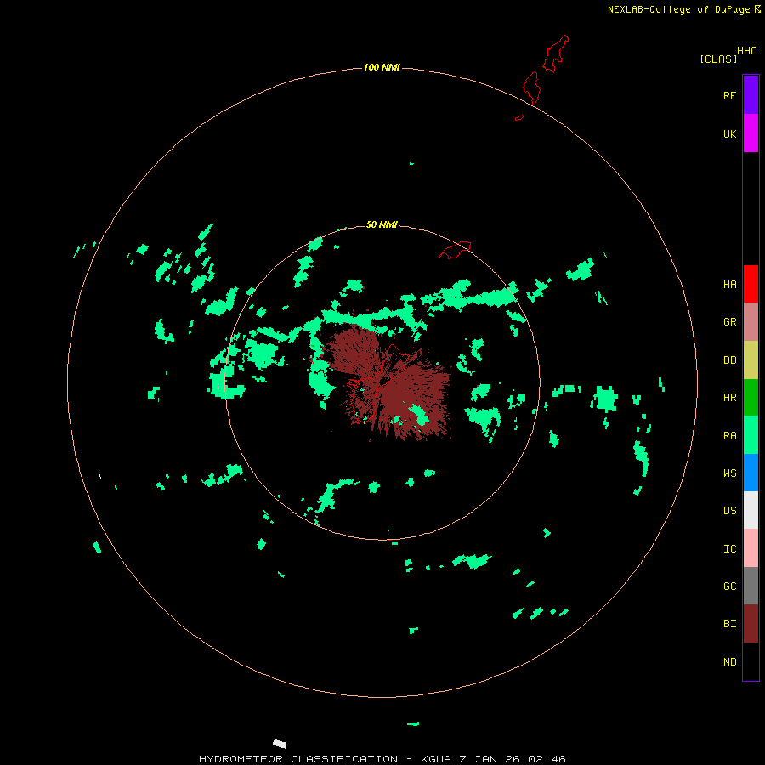Click the HHC product label
Image resolution: width=765 pixels, height=765 pixels.
pyautogui.click(x=747, y=51)
